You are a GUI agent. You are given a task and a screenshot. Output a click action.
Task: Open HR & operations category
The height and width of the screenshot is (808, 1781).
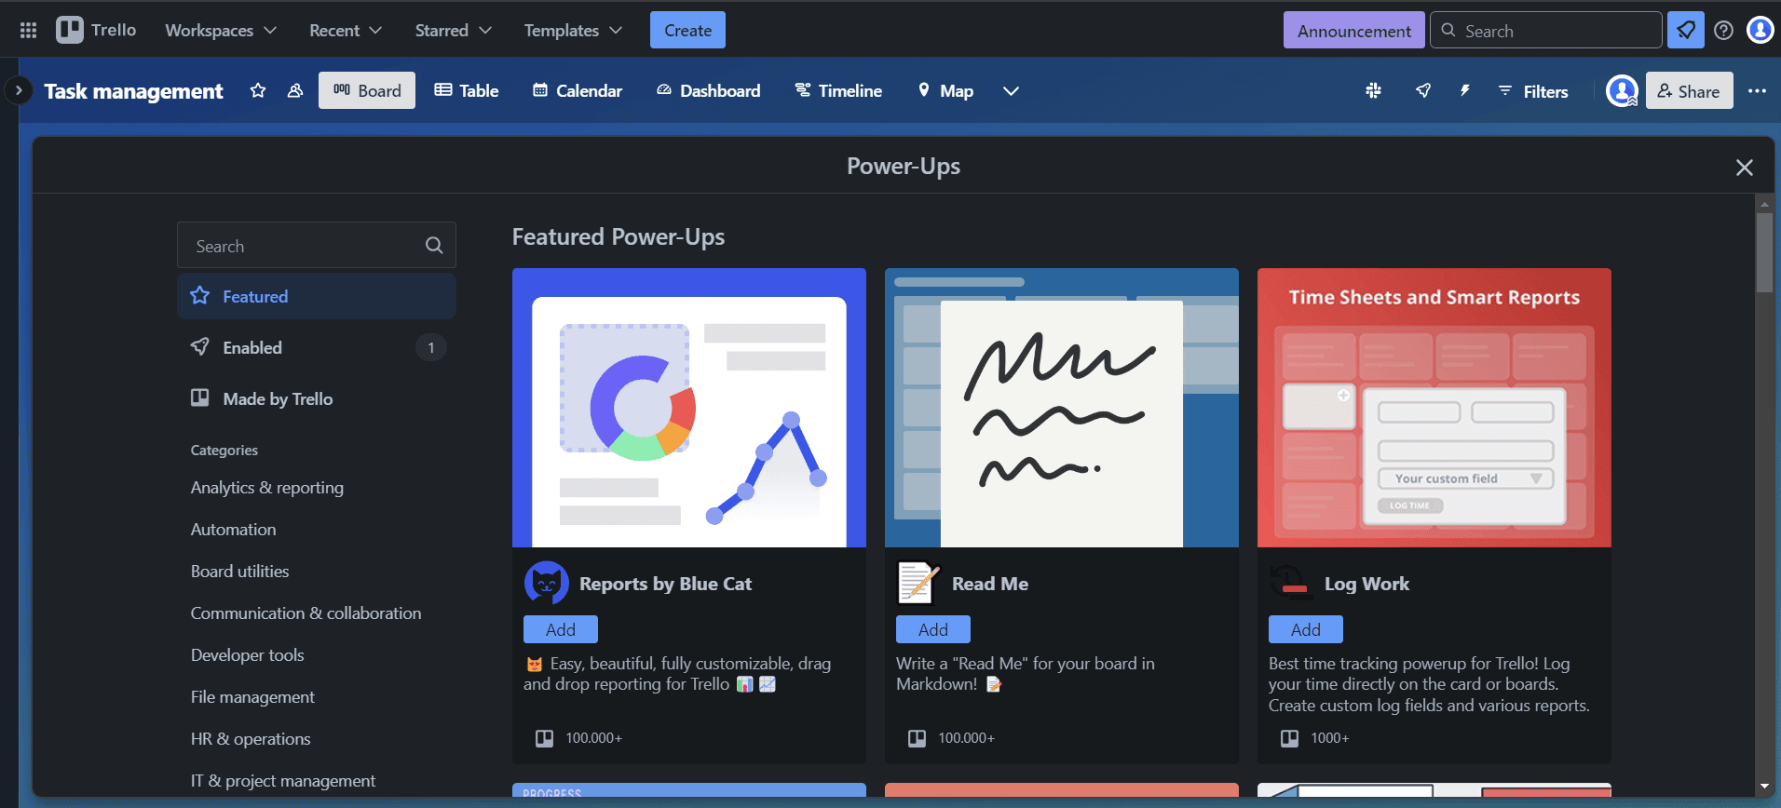(252, 739)
